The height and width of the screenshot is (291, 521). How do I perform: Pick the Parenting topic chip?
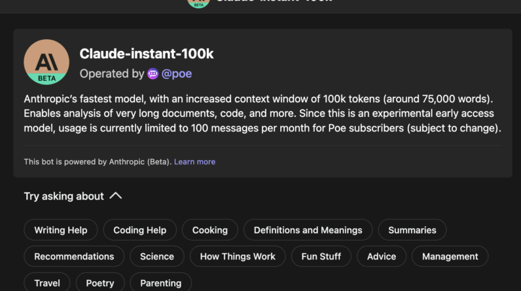161,282
